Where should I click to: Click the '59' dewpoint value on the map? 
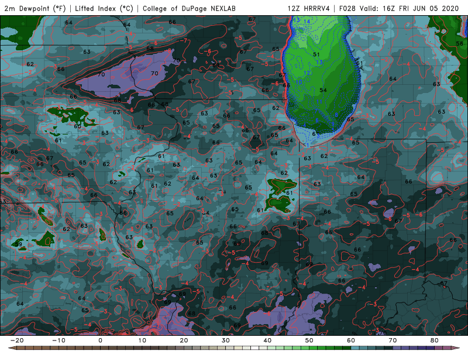[19, 244]
